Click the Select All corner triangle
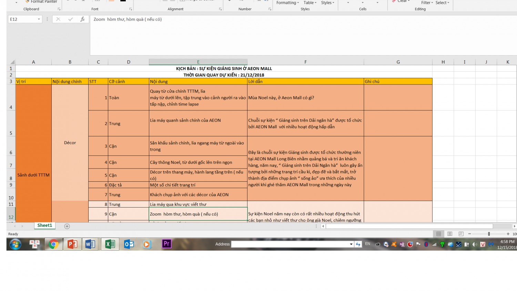This screenshot has height=291, width=517. click(12, 62)
